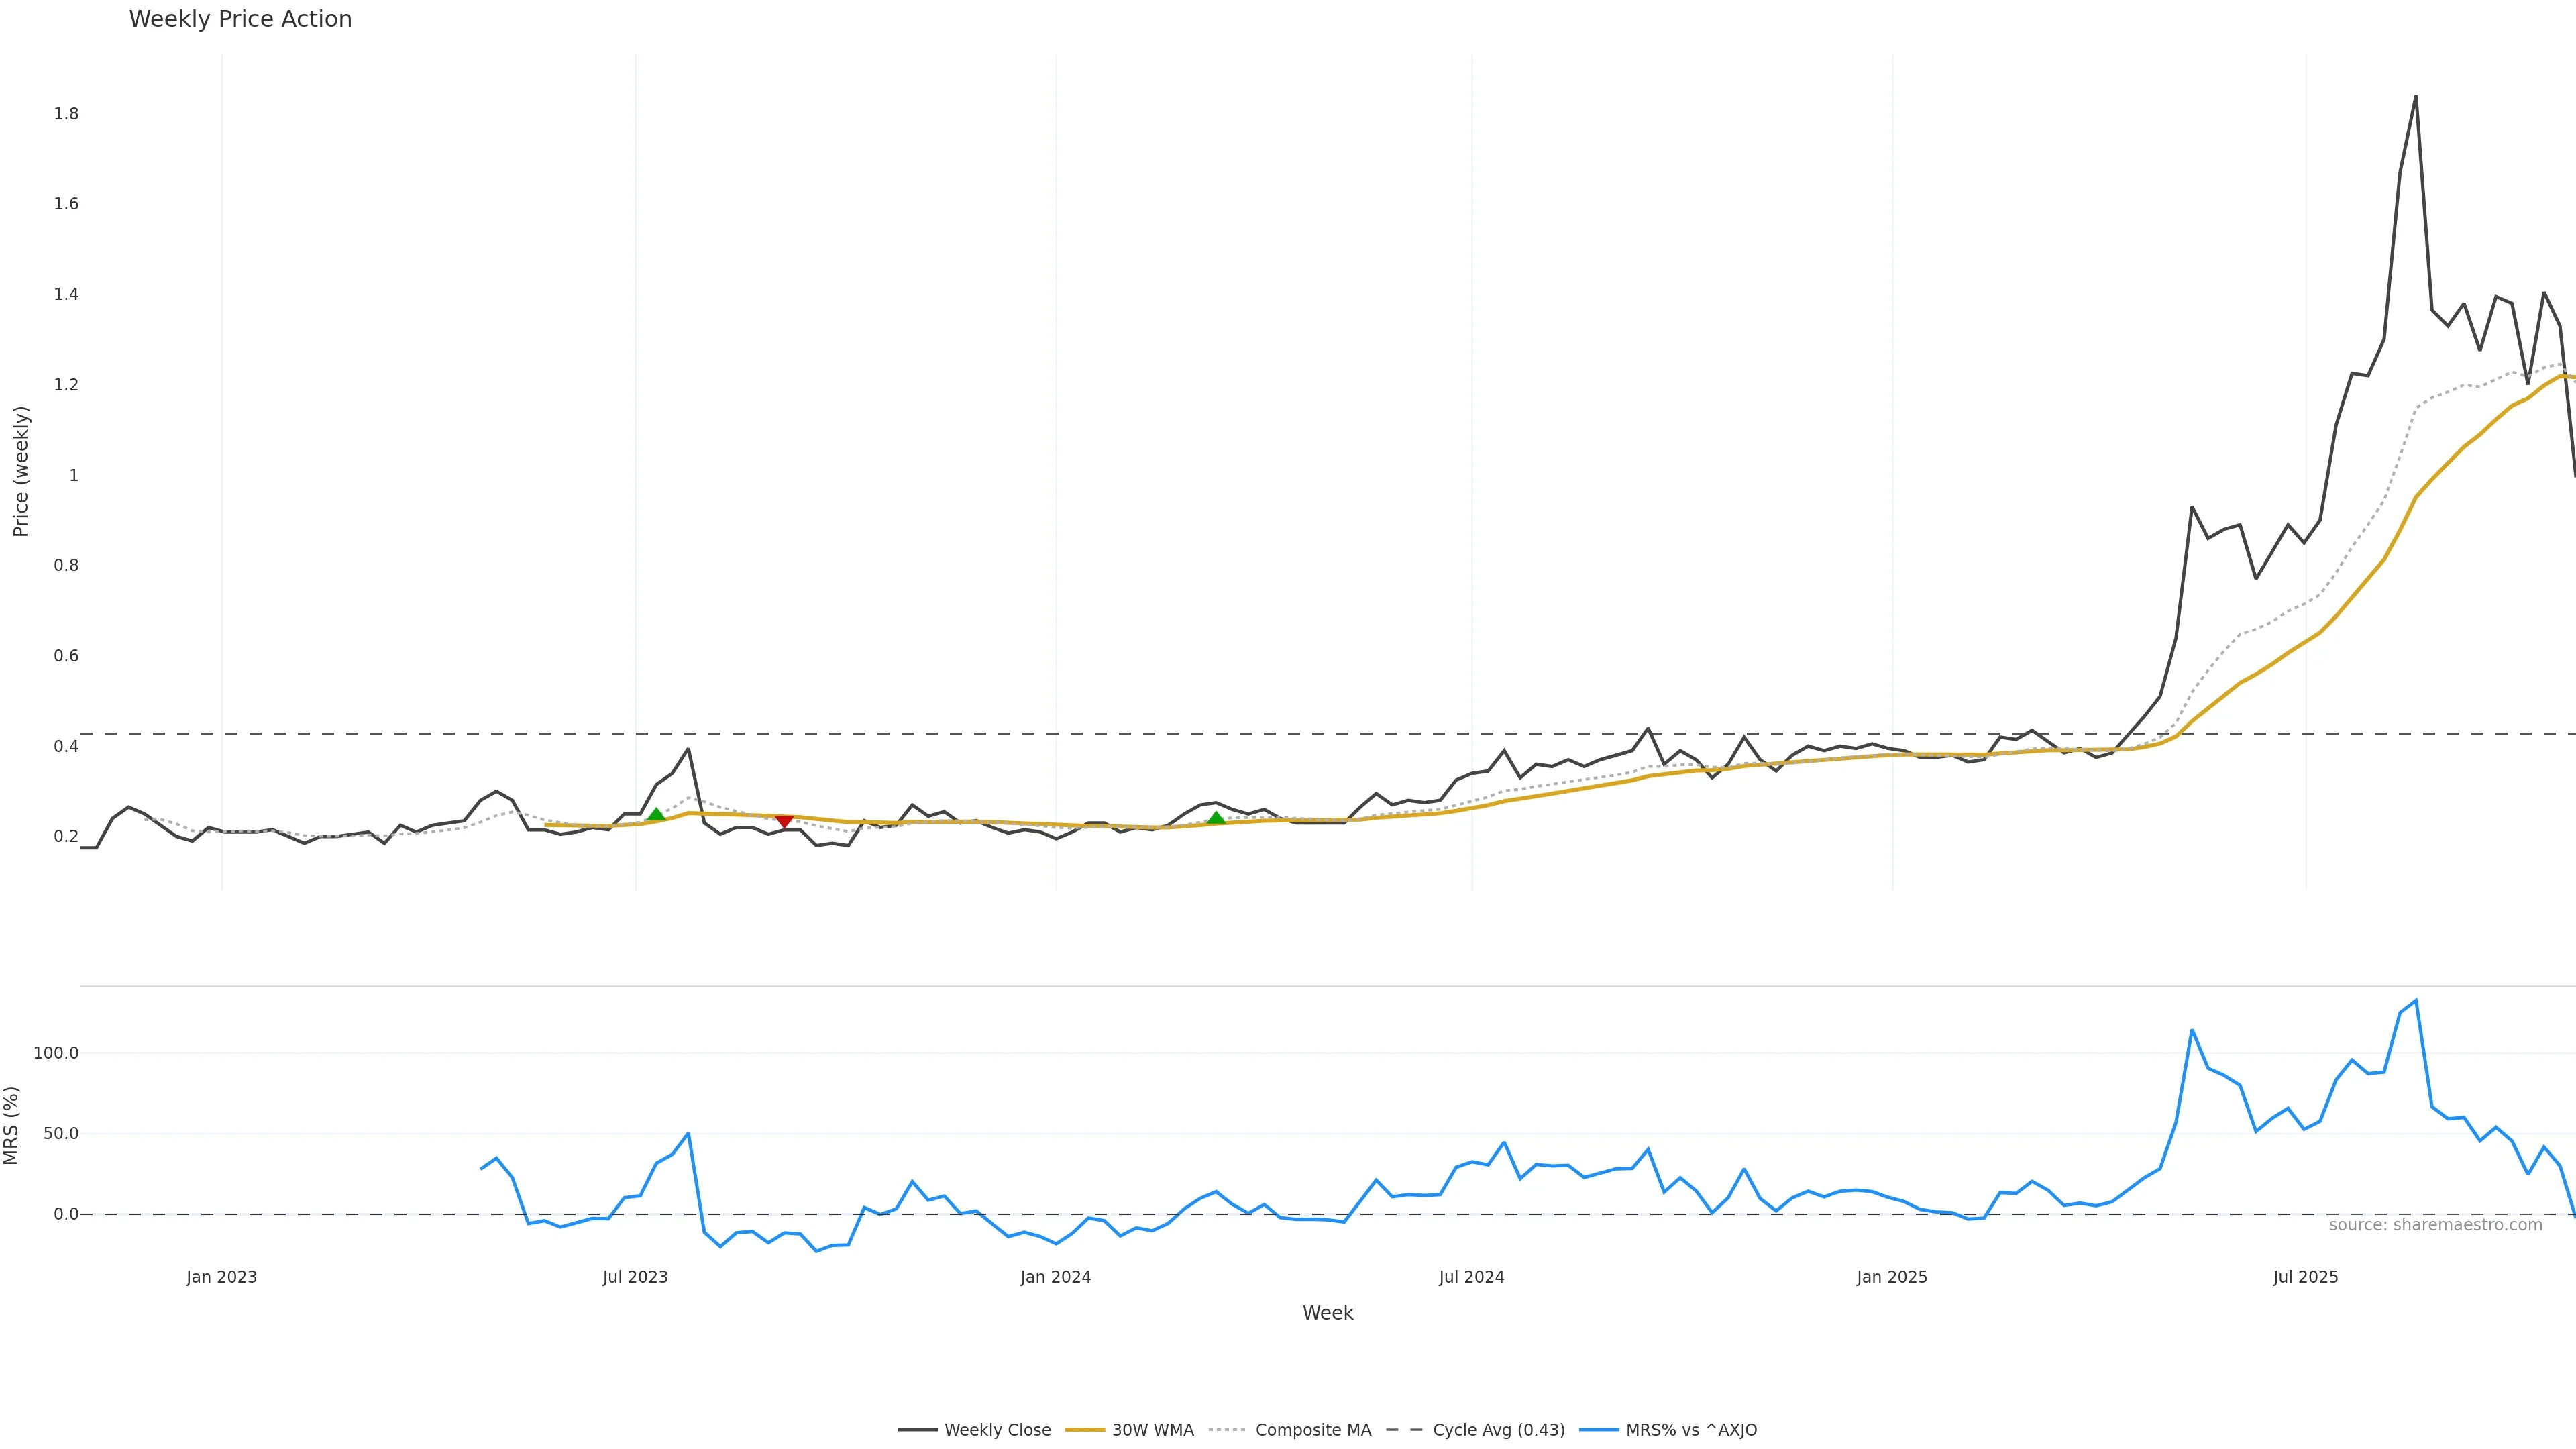
Task: Click the 100.0 tick on MRS axis
Action: click(55, 1053)
